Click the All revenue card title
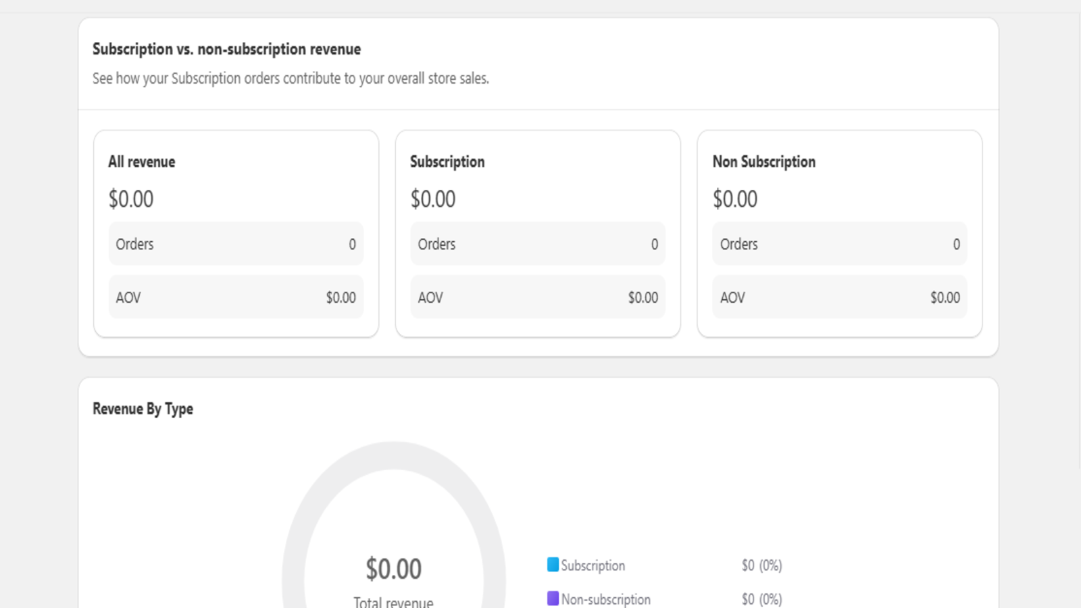This screenshot has width=1081, height=608. (142, 161)
